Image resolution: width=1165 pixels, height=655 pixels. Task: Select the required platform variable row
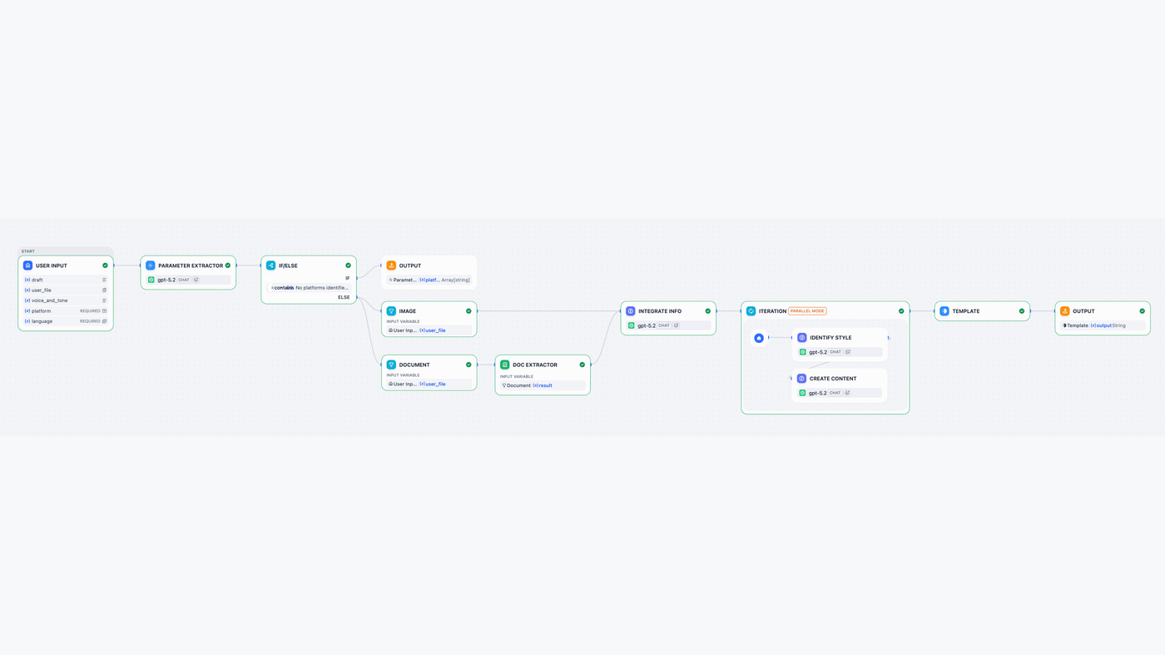(66, 311)
